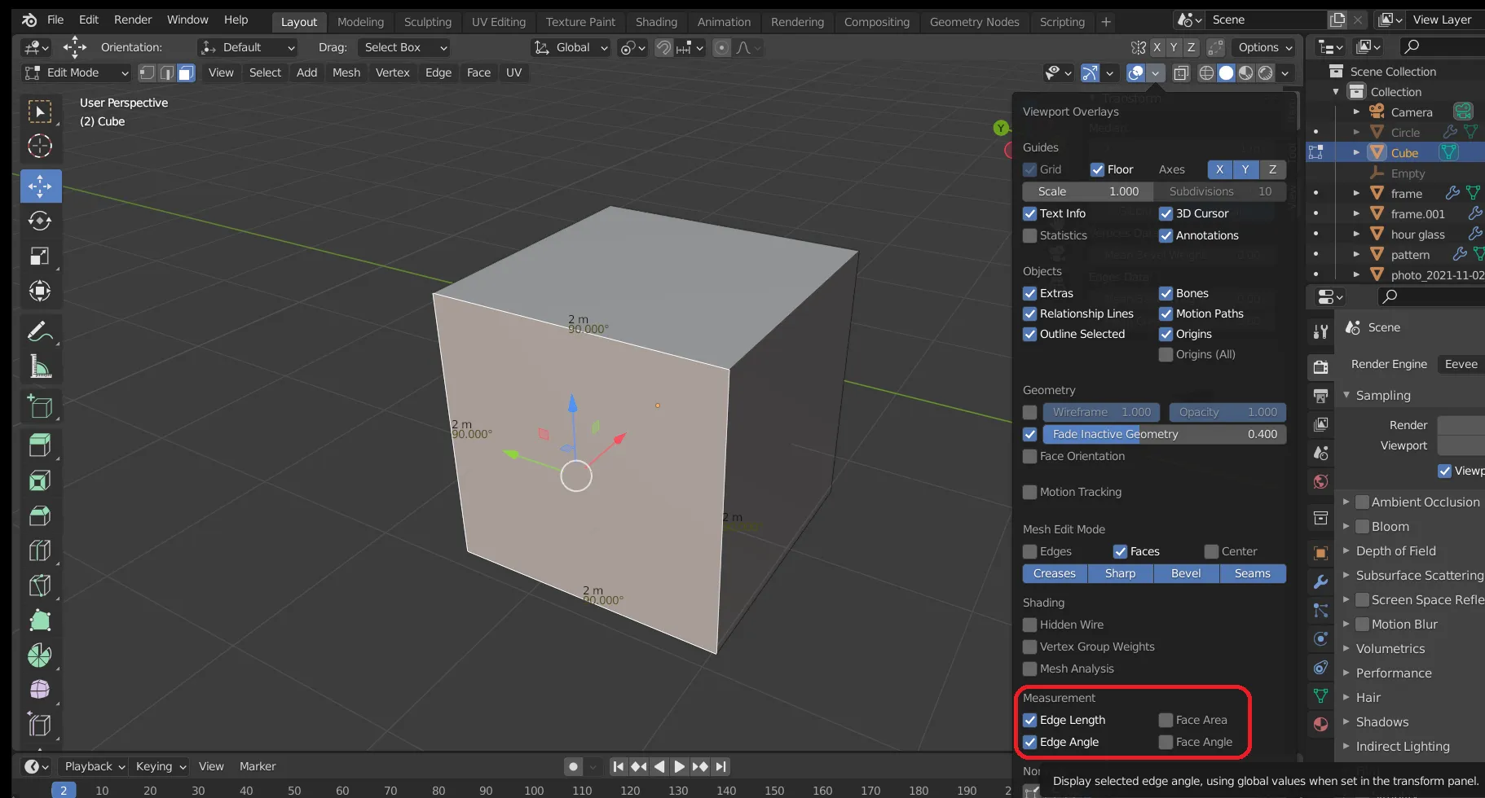The height and width of the screenshot is (798, 1485).
Task: Enable the Face Area checkbox
Action: click(1166, 720)
